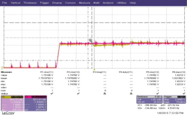Click the 'num' row label
The width and height of the screenshot is (187, 116).
(3, 91)
